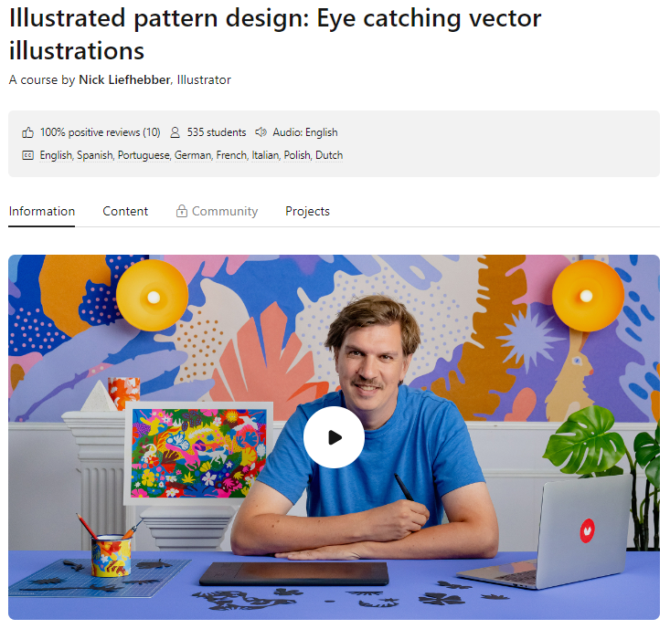Viewport: 670px width, 629px height.
Task: Click the lock icon beside Community
Action: click(x=182, y=211)
